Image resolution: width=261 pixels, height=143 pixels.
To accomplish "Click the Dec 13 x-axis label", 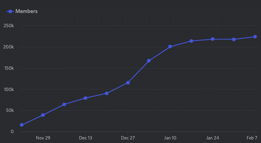I will tap(85, 138).
